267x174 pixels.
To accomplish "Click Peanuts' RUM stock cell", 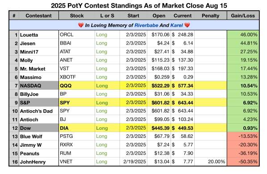I will (77, 153).
